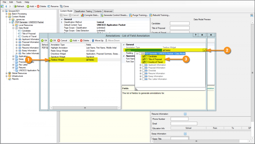Check the Applicant Information checkbox

coord(143,65)
